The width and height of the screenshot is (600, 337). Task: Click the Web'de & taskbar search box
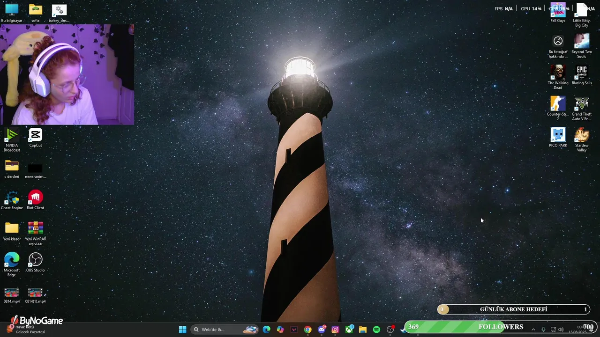point(226,330)
